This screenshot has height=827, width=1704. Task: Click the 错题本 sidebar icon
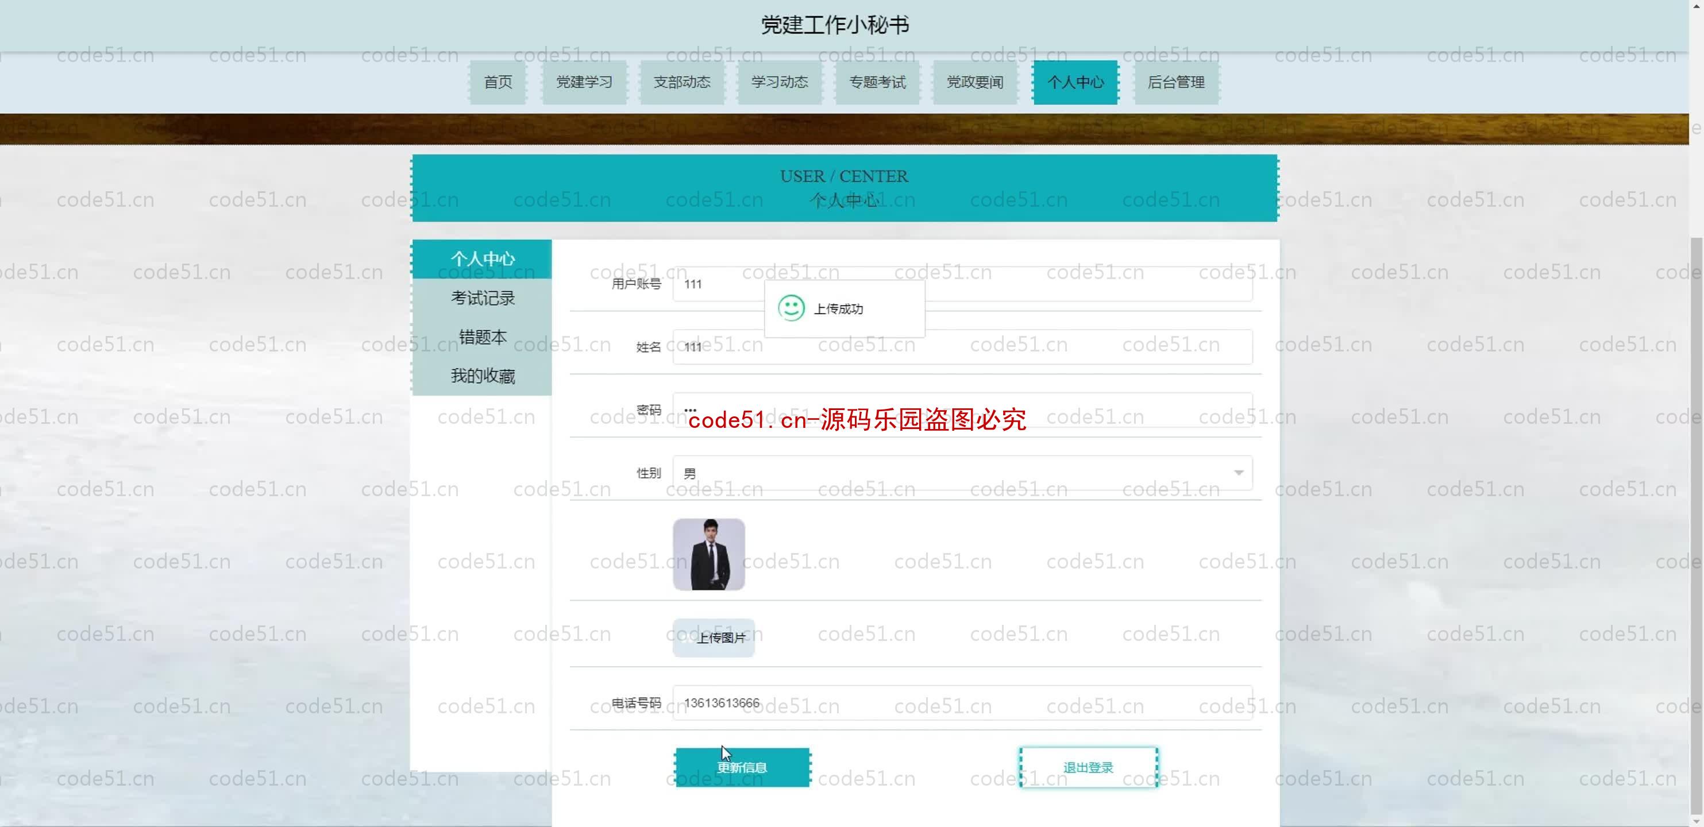483,337
